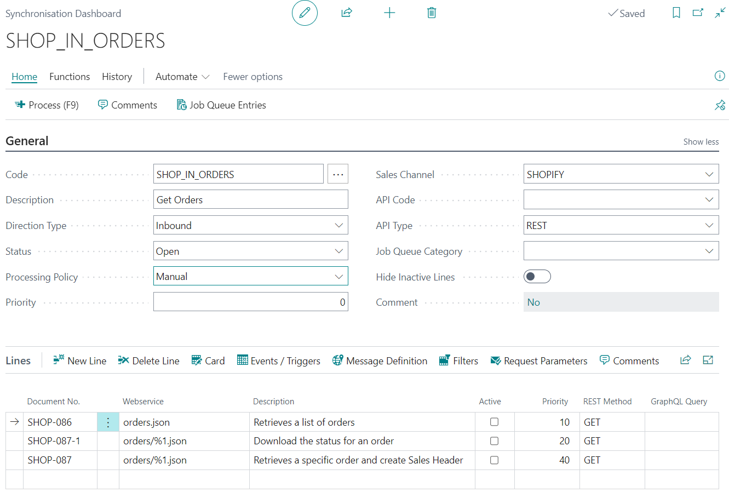Screen dimensions: 729x498
Task: Open the Lines list in Excel icon
Action: tap(708, 360)
